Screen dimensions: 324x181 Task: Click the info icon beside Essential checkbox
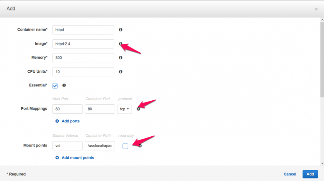click(64, 85)
